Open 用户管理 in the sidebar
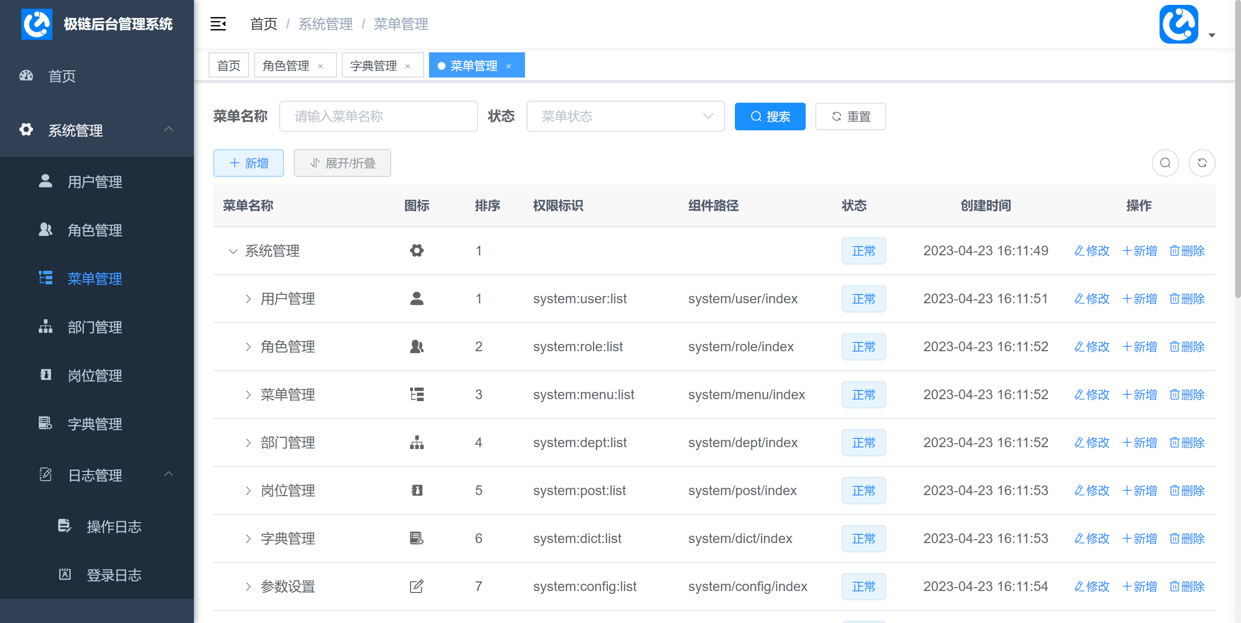 coord(97,182)
